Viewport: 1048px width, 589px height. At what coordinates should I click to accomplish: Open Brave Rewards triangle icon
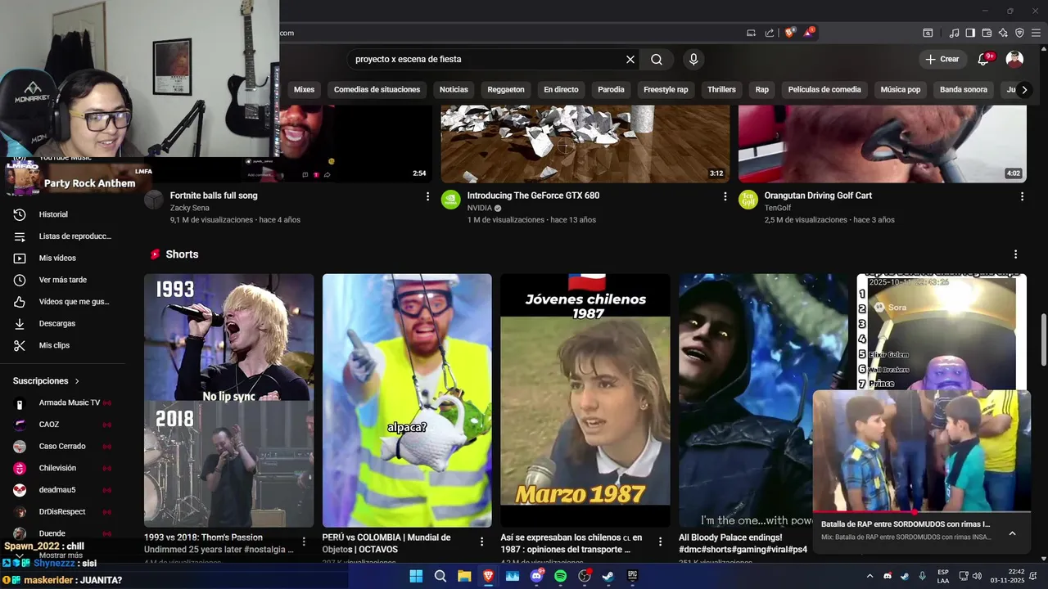coord(809,33)
